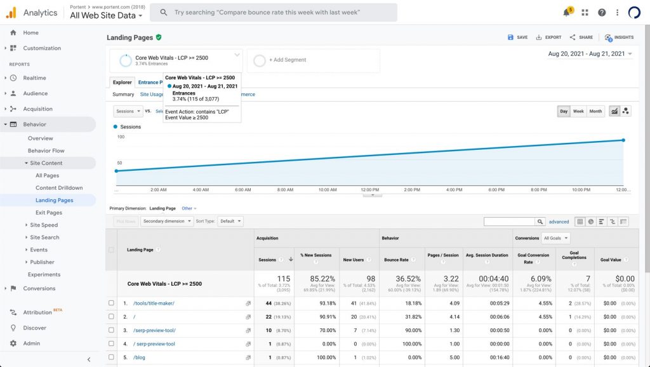Check the row 2 "/" checkbox
The width and height of the screenshot is (650, 367).
(111, 316)
